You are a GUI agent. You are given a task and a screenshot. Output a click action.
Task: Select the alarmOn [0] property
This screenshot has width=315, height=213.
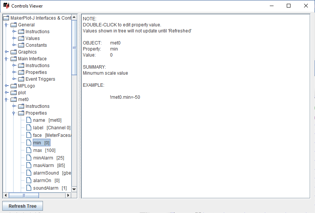[46, 181]
